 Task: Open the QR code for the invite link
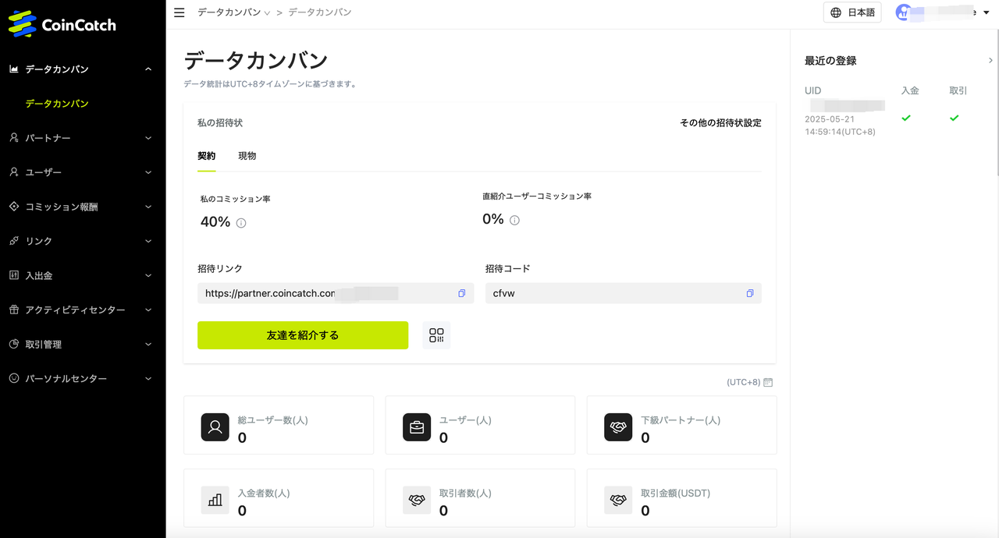[x=436, y=334]
